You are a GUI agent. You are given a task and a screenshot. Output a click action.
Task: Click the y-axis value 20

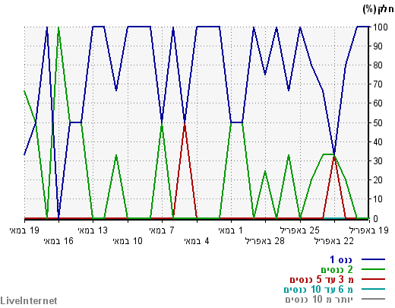[x=378, y=180]
